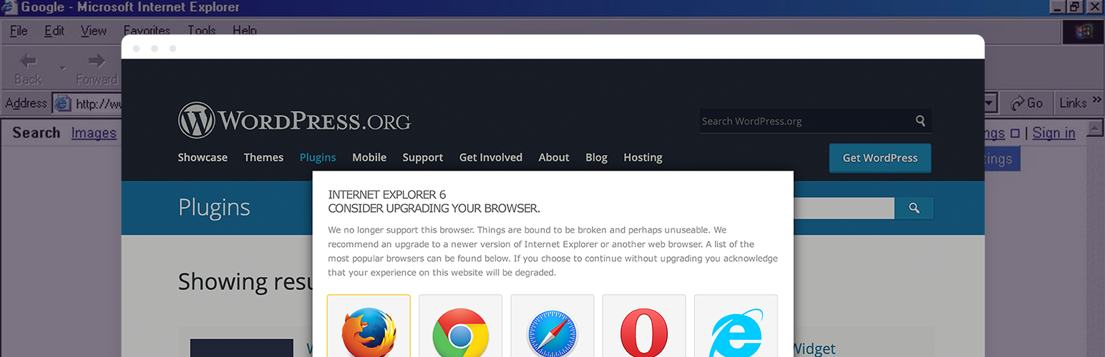This screenshot has height=357, width=1105.
Task: Open the Favorites menu in IE
Action: (147, 31)
